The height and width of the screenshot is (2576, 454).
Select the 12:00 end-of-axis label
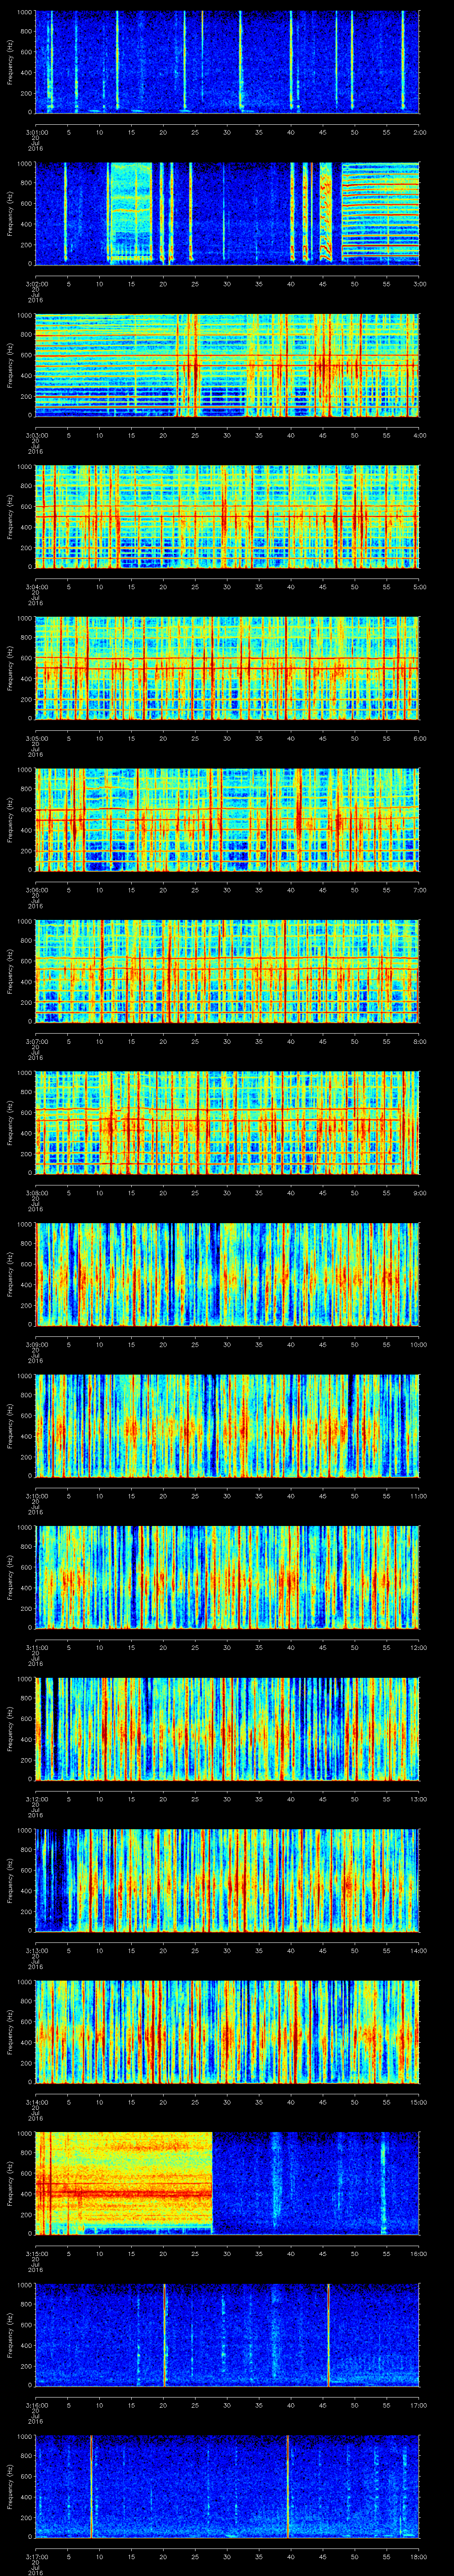click(x=418, y=1647)
